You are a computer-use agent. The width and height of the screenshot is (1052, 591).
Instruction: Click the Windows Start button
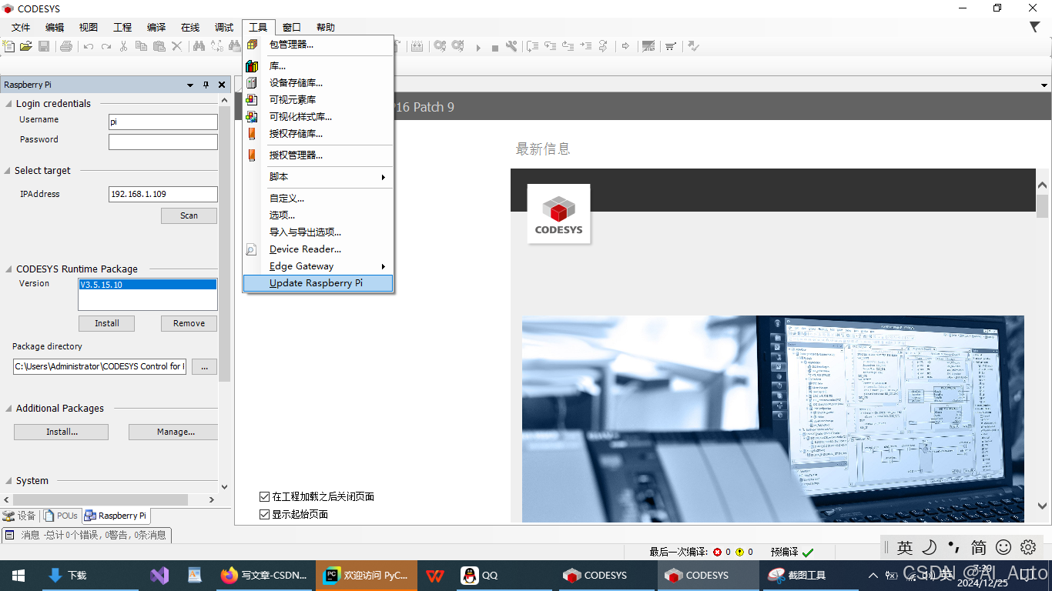[18, 576]
